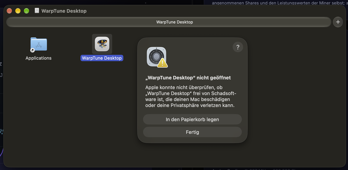Click the WarpTune Desktop file label
This screenshot has width=348, height=170.
[x=102, y=58]
